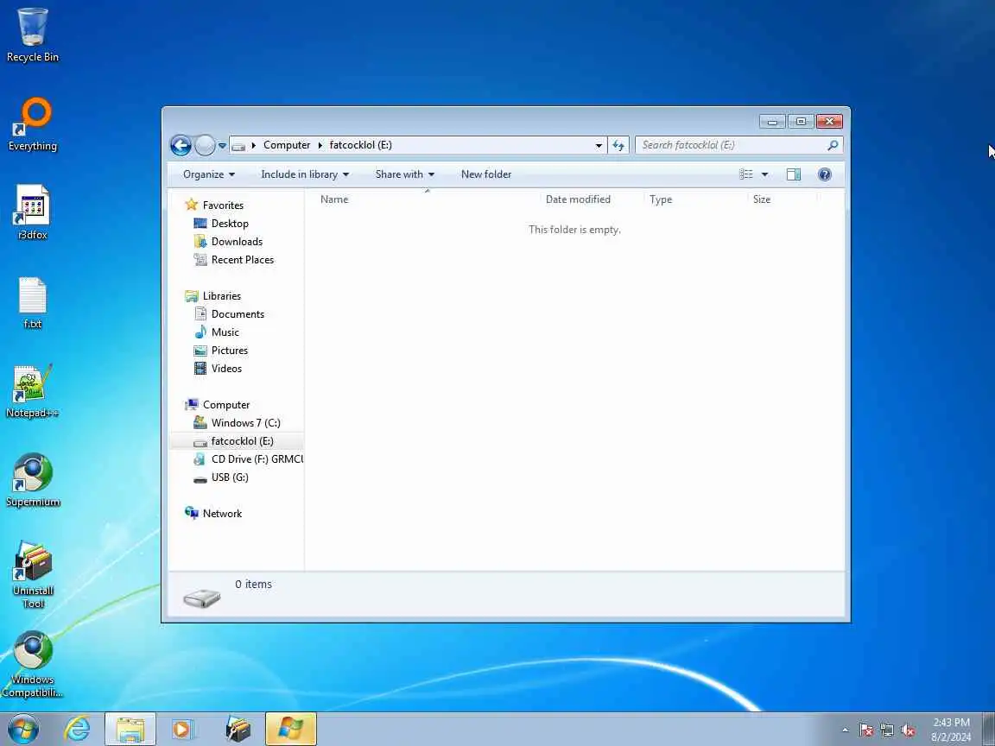Open the Share with menu
Image resolution: width=995 pixels, height=746 pixels.
pos(405,174)
